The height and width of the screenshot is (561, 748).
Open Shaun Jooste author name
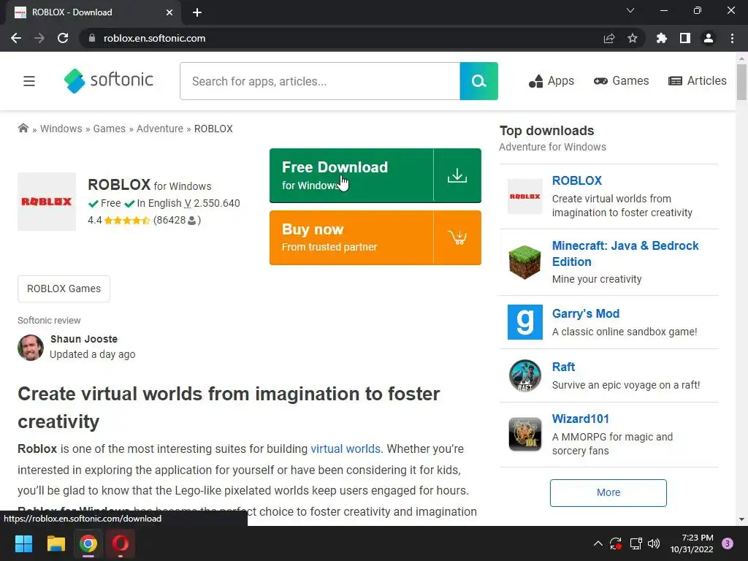(84, 339)
